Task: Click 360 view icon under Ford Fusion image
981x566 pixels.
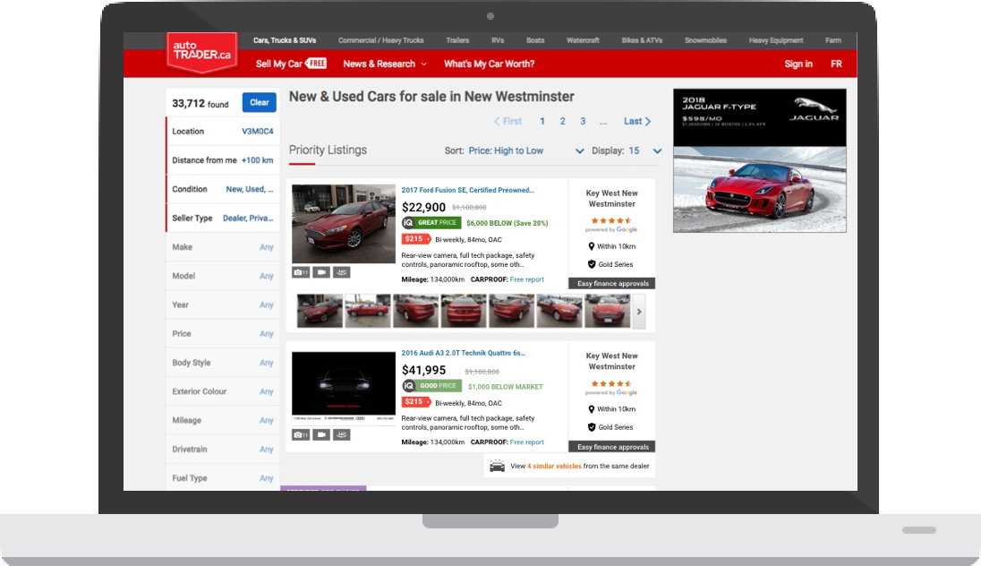Action: (x=342, y=272)
